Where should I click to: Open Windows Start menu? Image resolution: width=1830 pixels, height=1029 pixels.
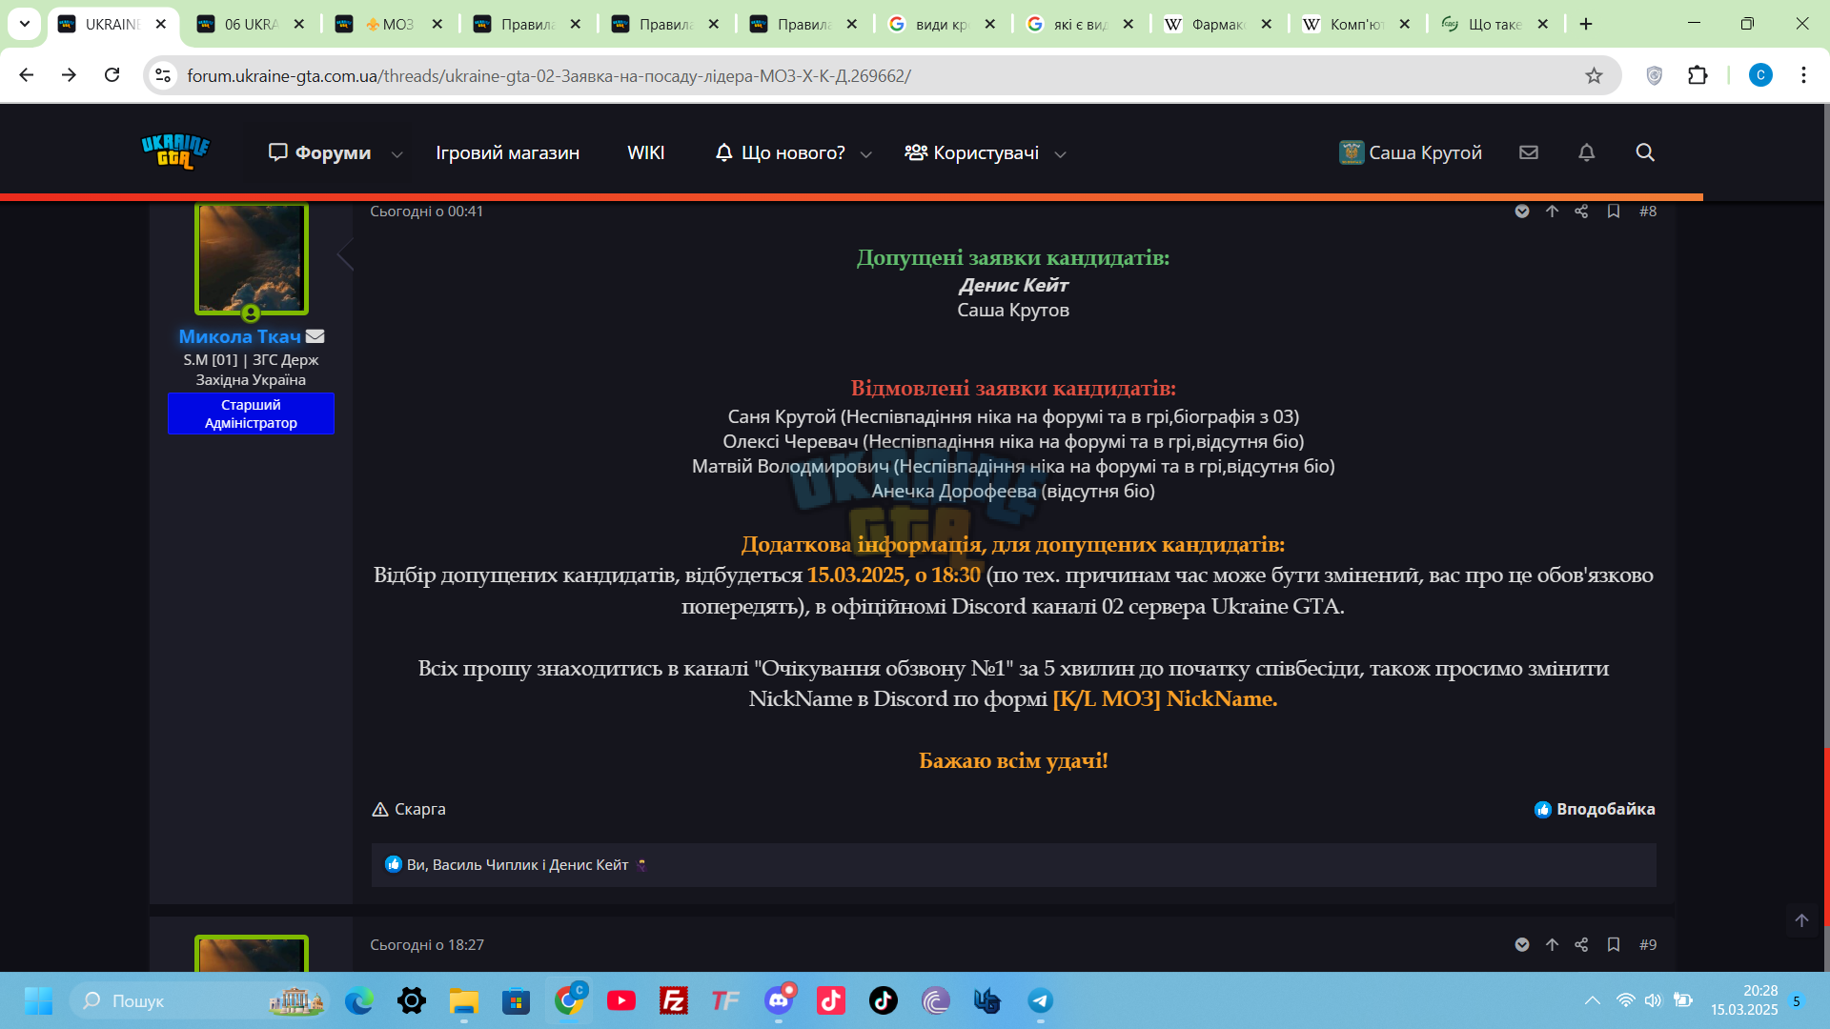pos(38,1000)
